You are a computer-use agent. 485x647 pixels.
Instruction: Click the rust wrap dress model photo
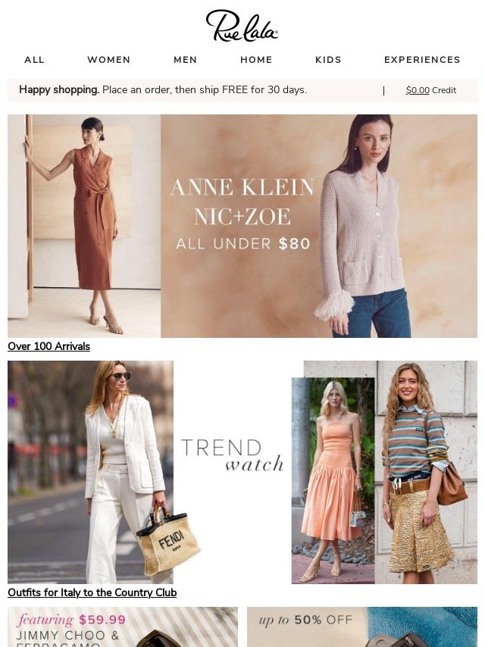click(x=84, y=226)
